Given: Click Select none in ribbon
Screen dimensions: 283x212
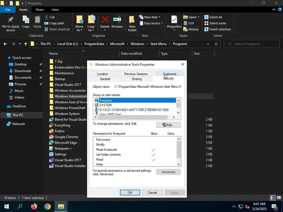Looking at the screenshot, I should pyautogui.click(x=215, y=23).
